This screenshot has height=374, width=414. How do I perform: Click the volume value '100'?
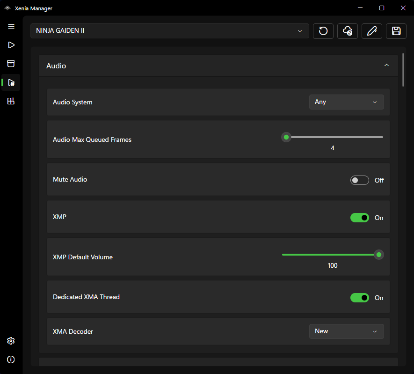[333, 265]
